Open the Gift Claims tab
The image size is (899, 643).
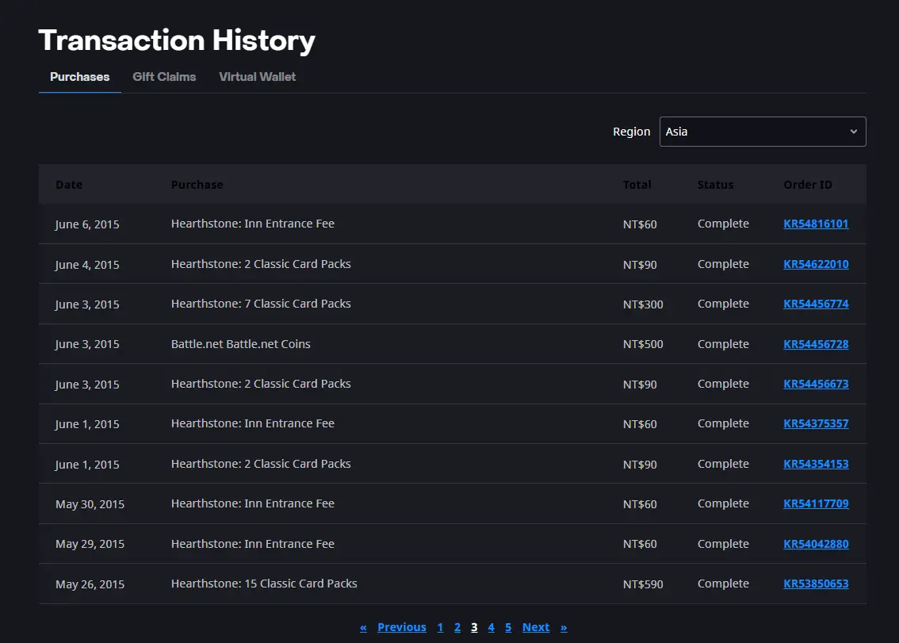164,77
